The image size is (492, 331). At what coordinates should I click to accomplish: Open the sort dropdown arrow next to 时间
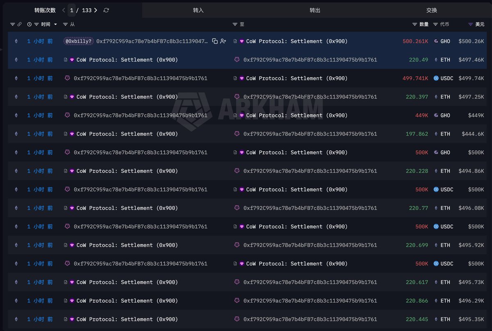[x=56, y=25]
